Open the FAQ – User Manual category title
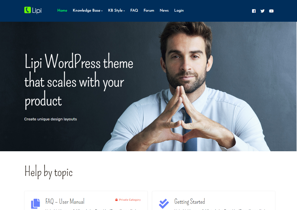The width and height of the screenshot is (297, 210). (65, 201)
